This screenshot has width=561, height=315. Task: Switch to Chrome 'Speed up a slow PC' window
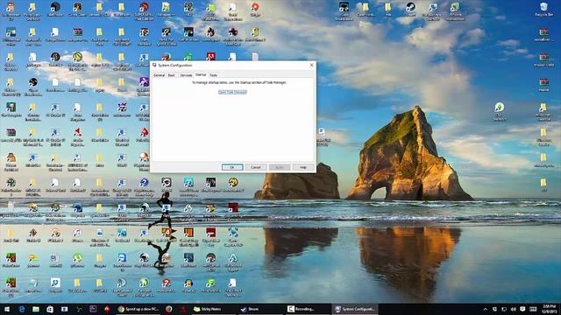coord(138,309)
